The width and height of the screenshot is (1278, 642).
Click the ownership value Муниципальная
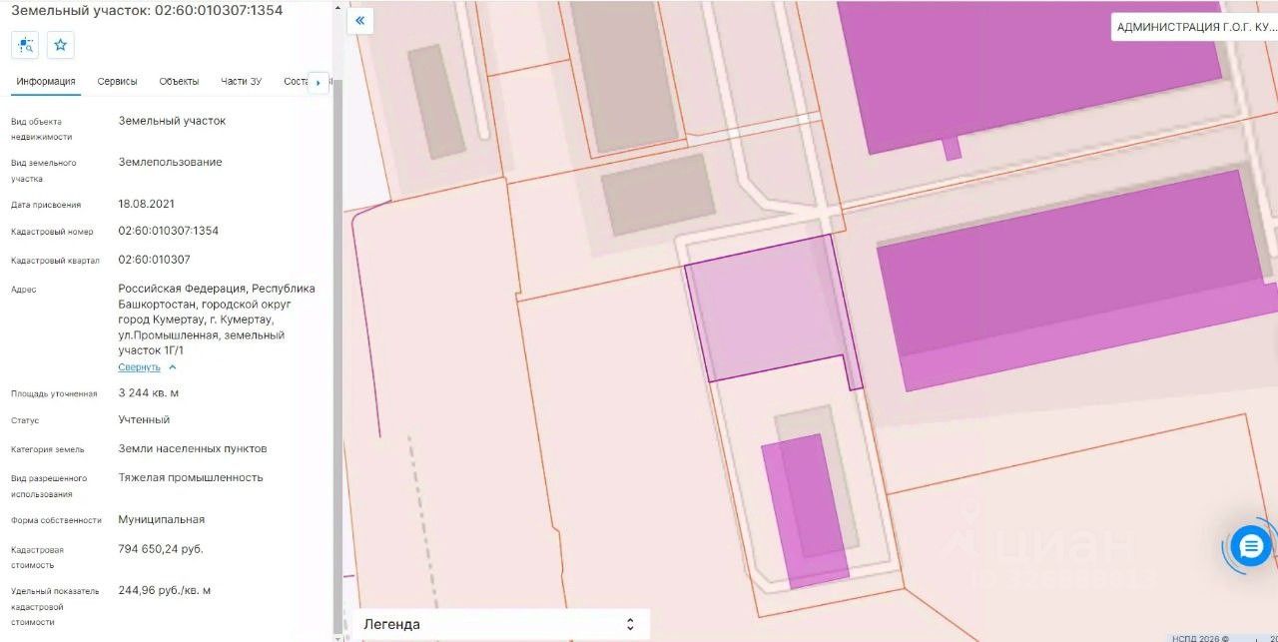point(161,519)
